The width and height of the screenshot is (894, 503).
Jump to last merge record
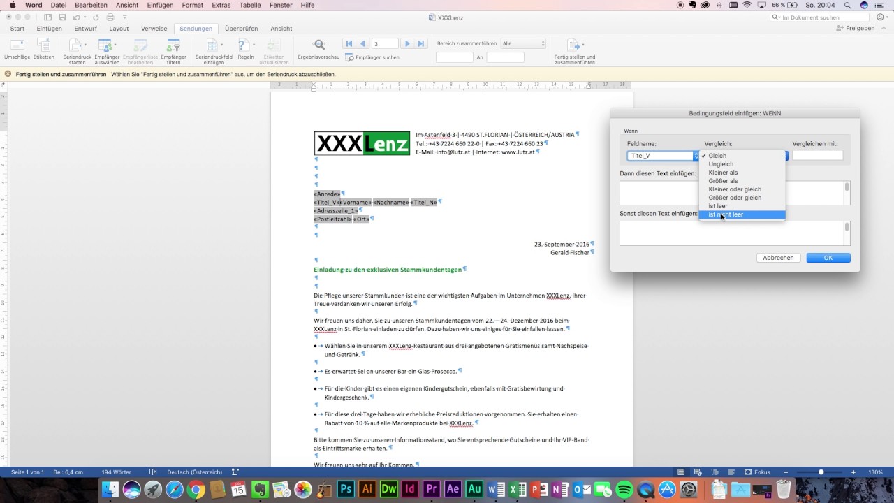point(420,43)
